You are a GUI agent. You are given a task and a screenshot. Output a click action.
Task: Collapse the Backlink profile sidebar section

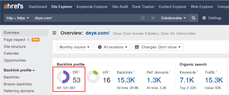tap(19, 70)
